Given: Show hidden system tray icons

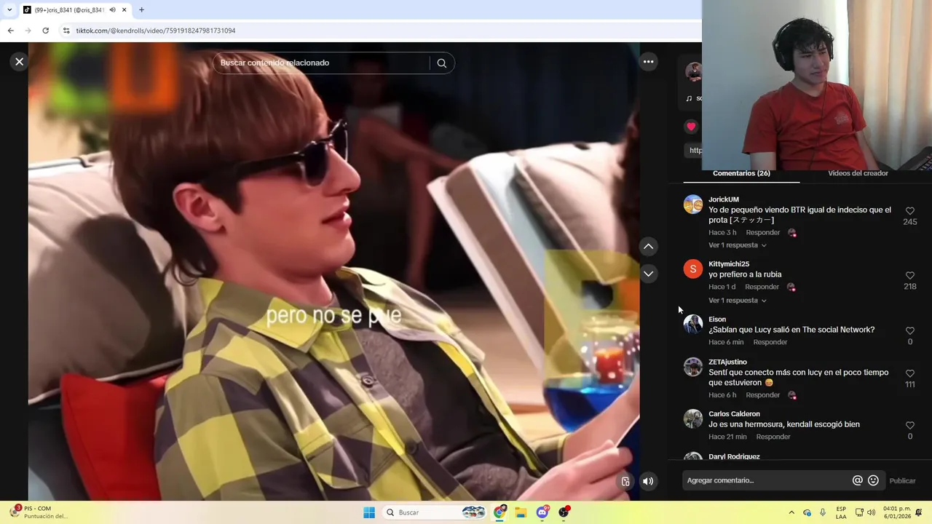Looking at the screenshot, I should 791,512.
